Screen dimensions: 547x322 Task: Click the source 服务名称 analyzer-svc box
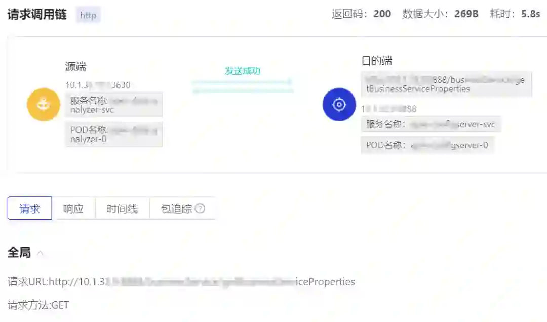pyautogui.click(x=114, y=105)
